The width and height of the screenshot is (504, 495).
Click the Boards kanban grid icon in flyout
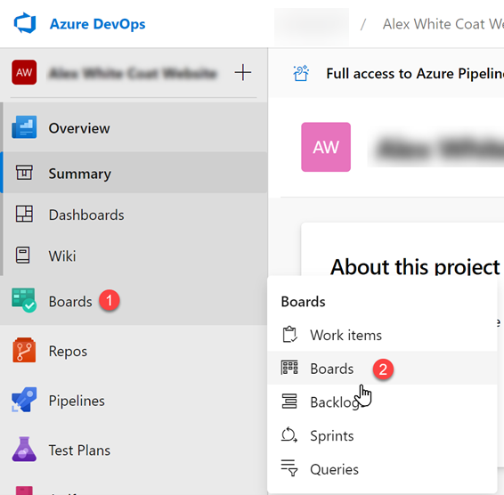[x=289, y=368]
